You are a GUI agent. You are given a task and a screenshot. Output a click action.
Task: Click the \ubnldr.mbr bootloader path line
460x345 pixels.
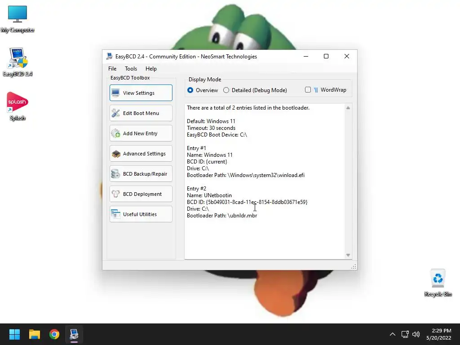tap(222, 216)
